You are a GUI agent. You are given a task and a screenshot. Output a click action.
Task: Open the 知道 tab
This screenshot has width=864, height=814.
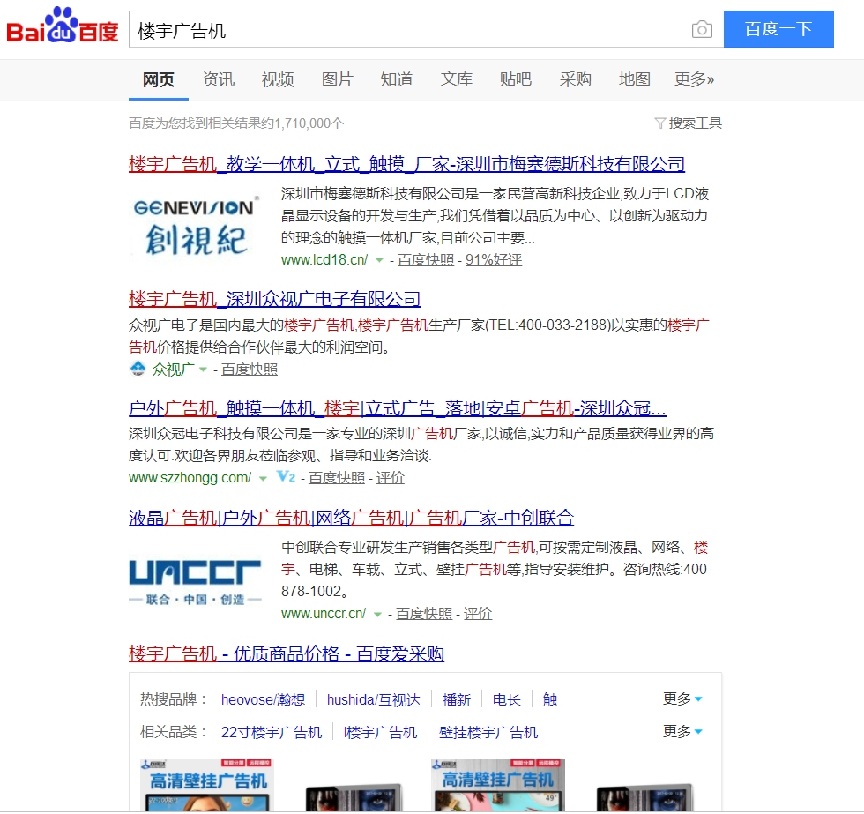pyautogui.click(x=397, y=80)
